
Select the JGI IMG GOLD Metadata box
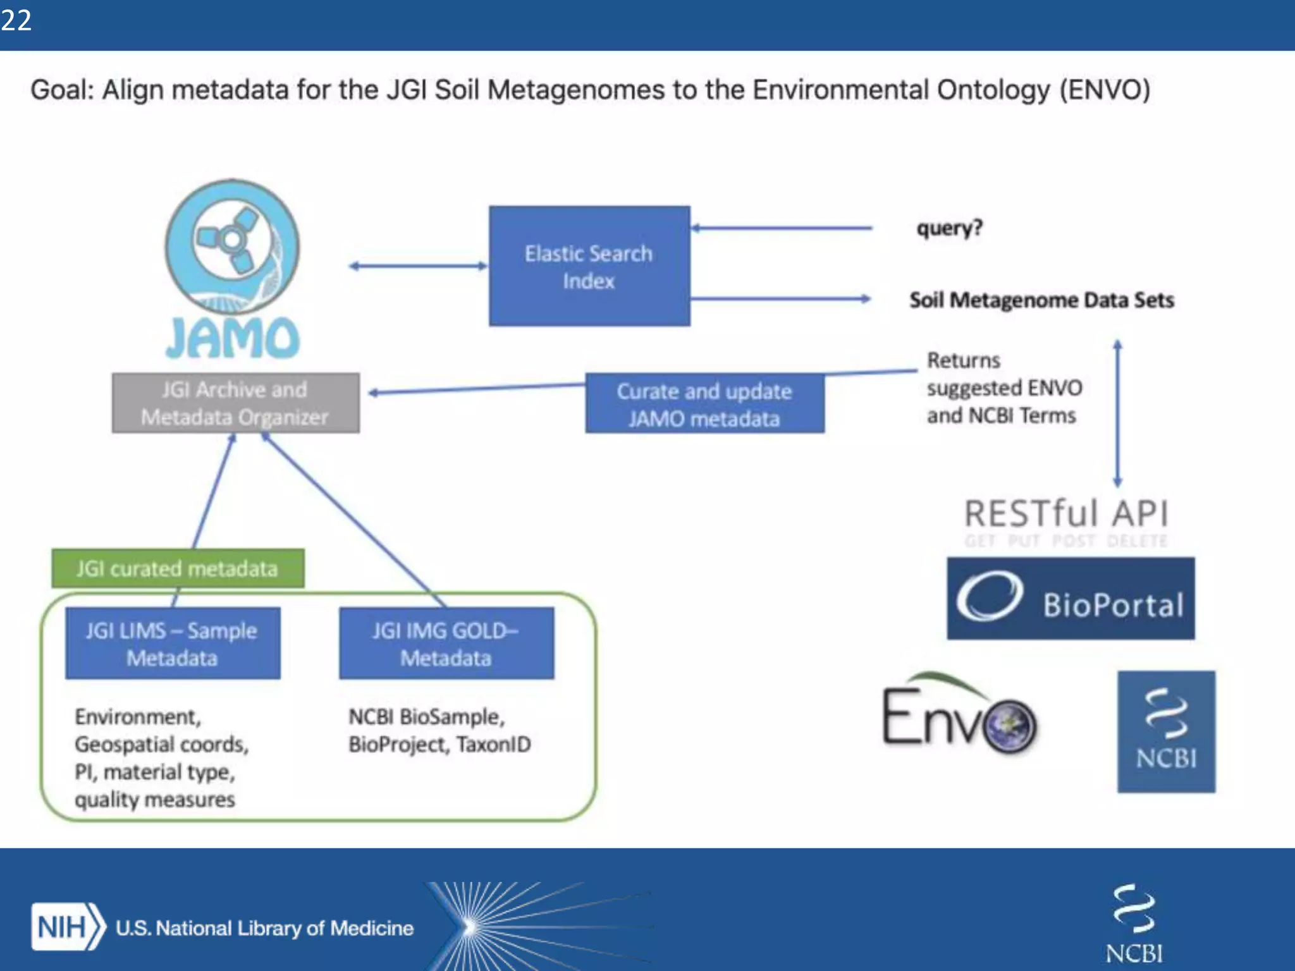446,644
